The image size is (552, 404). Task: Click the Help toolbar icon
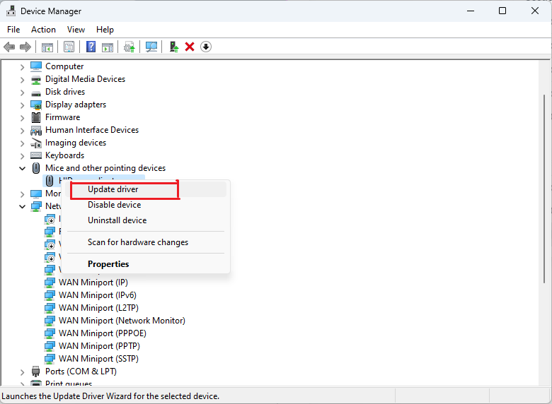pyautogui.click(x=91, y=47)
